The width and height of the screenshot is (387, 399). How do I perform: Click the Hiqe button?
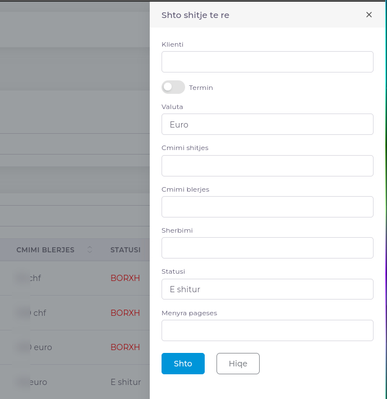pos(238,364)
